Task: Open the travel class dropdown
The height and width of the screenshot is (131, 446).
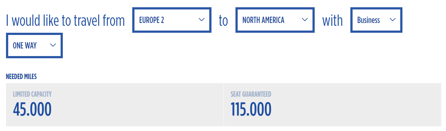Action: 376,20
